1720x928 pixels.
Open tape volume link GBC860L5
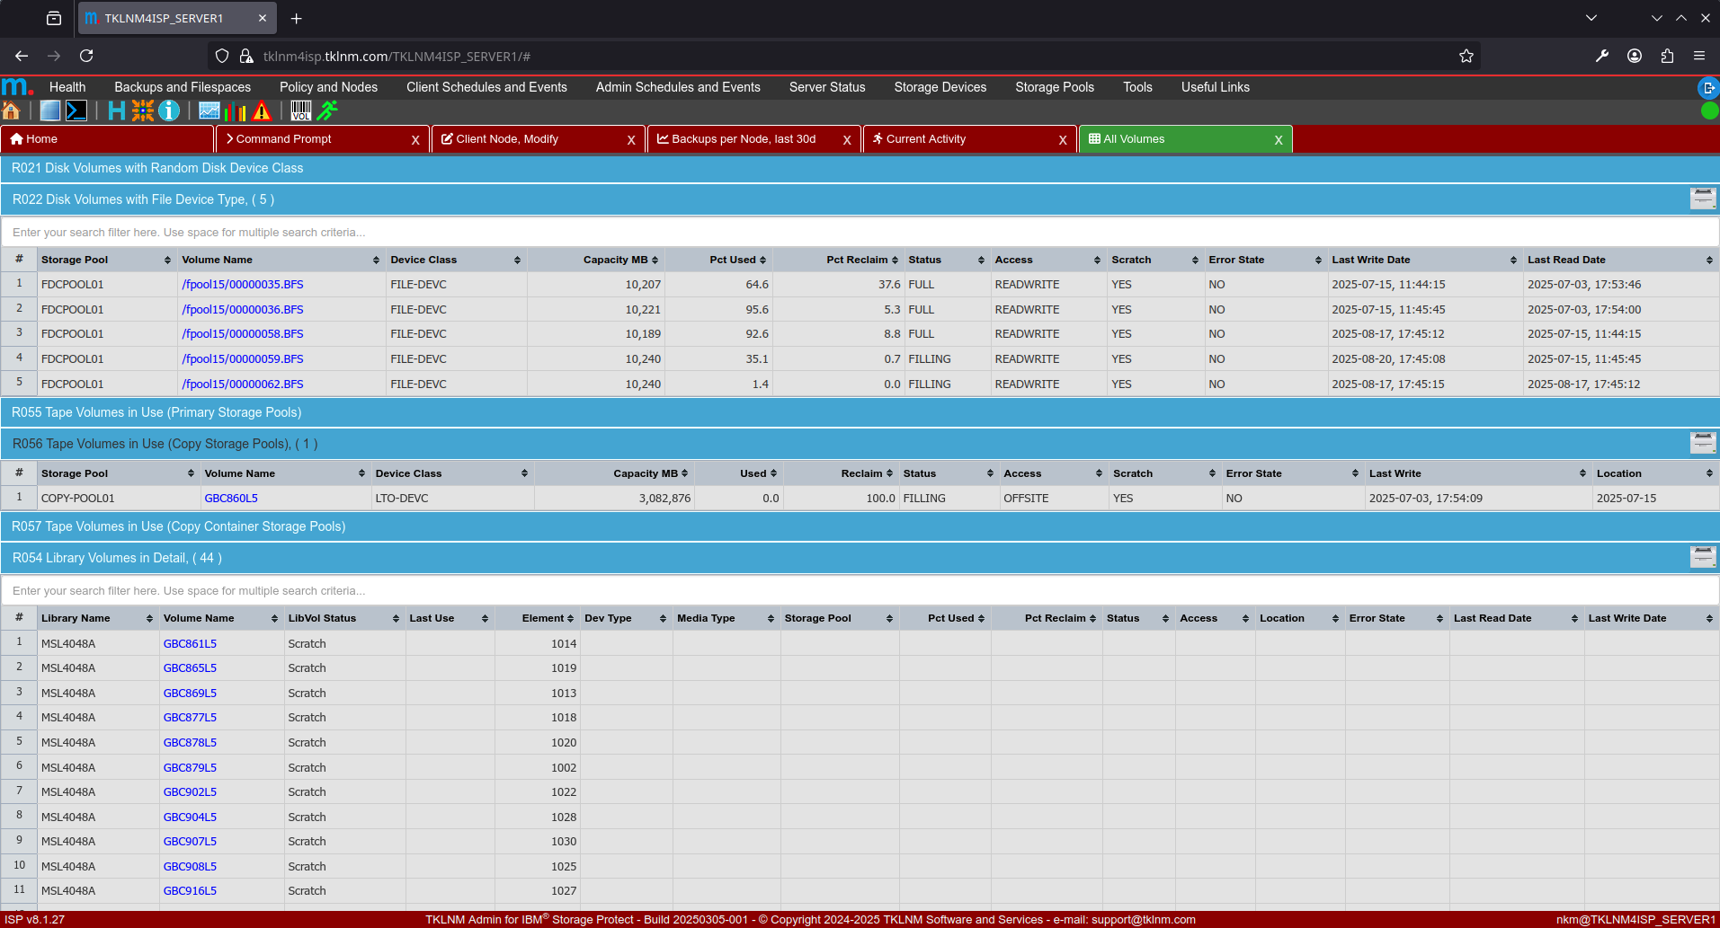tap(231, 498)
